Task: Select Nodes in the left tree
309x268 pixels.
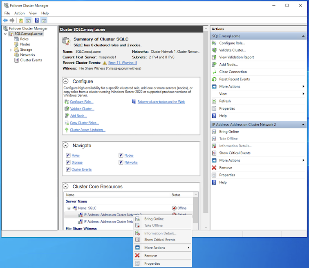Action: tap(25, 44)
